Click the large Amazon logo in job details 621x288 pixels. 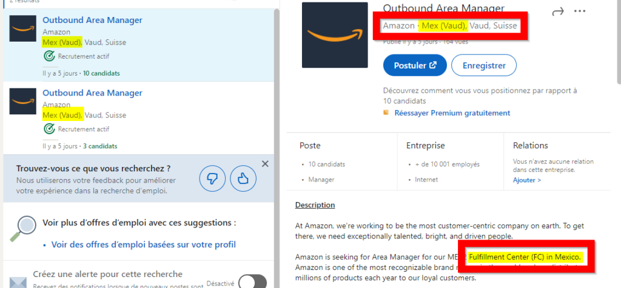click(x=335, y=35)
